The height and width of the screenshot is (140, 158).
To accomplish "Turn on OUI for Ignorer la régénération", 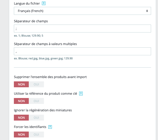I will click(36, 118).
